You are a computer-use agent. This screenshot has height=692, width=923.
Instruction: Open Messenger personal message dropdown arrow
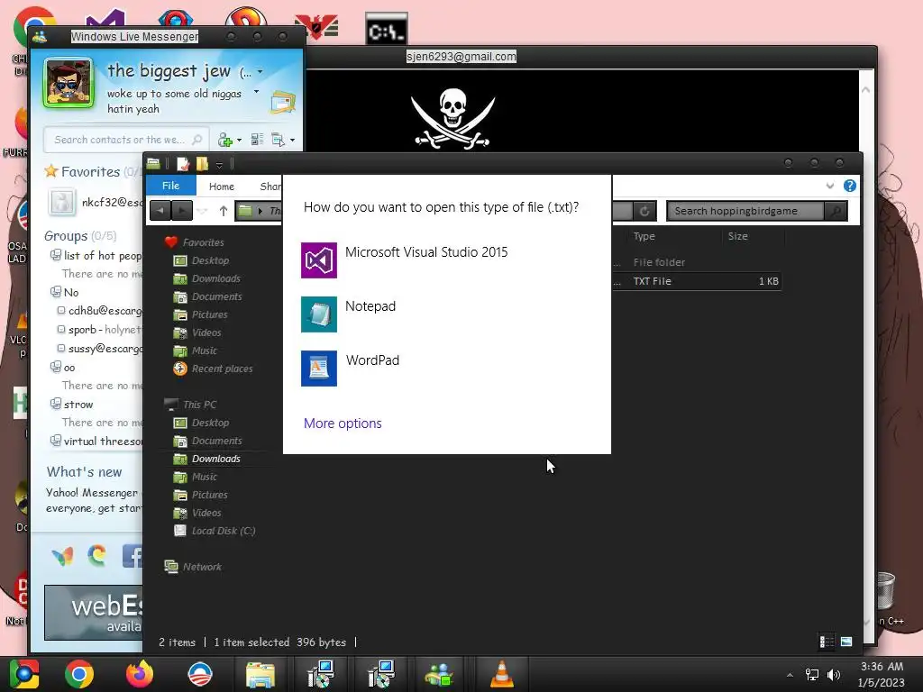tap(256, 92)
